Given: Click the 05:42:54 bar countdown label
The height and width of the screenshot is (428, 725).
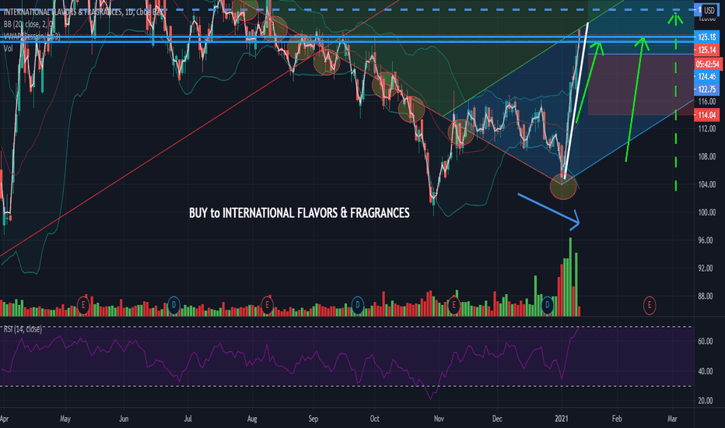Looking at the screenshot, I should (x=707, y=64).
